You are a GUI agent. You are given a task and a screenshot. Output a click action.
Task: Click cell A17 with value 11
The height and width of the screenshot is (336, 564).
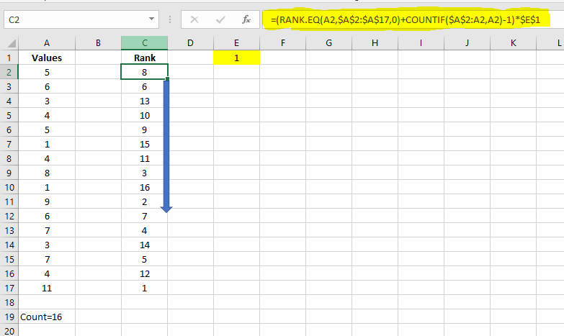(x=47, y=288)
